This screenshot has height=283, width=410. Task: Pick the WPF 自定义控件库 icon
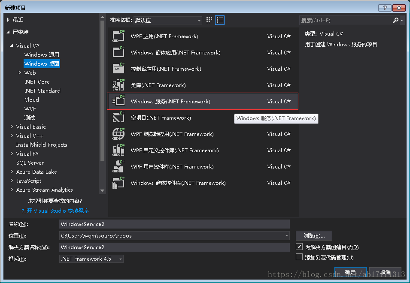click(118, 150)
